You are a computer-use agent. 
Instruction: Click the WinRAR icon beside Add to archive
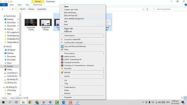62,56
